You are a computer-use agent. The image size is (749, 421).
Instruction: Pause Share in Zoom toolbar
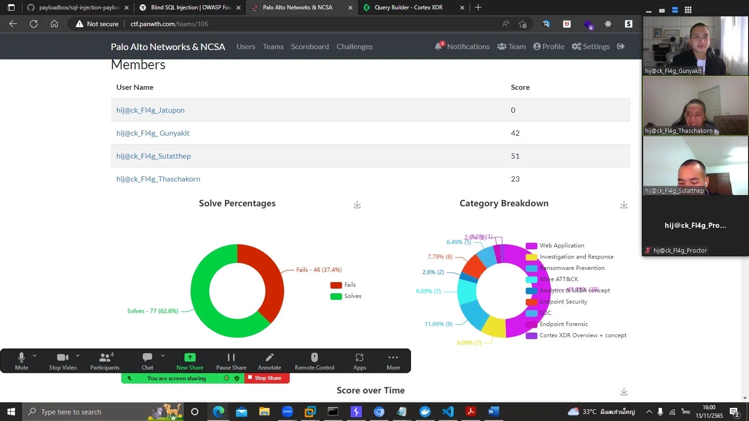tap(231, 361)
